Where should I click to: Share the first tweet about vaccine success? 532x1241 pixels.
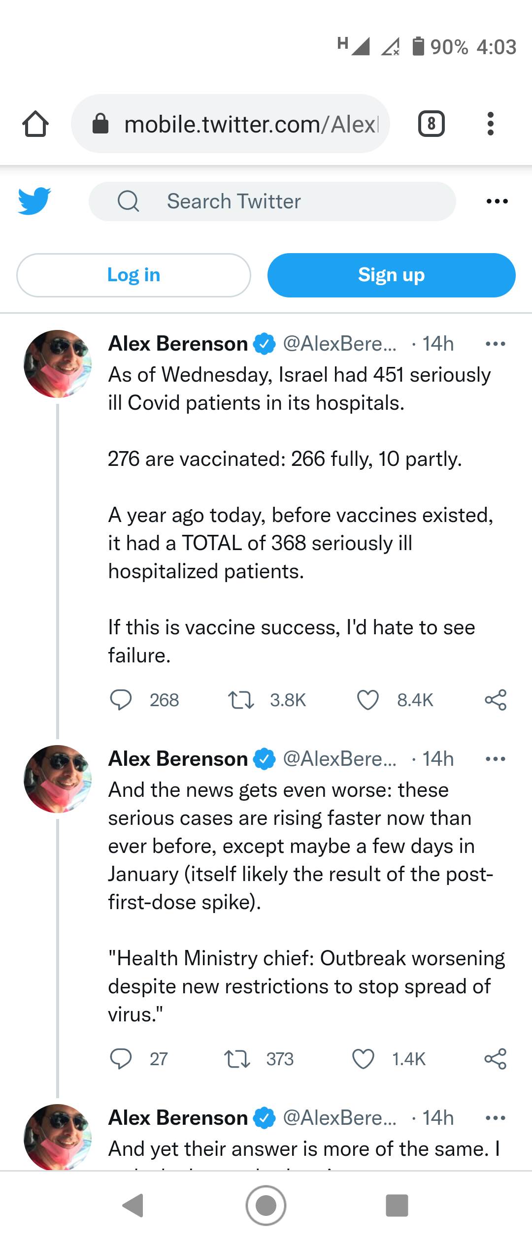click(x=495, y=700)
